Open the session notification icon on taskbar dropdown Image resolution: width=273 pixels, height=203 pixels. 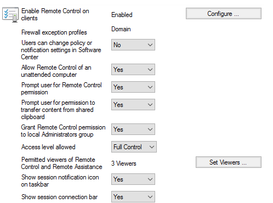(x=133, y=179)
